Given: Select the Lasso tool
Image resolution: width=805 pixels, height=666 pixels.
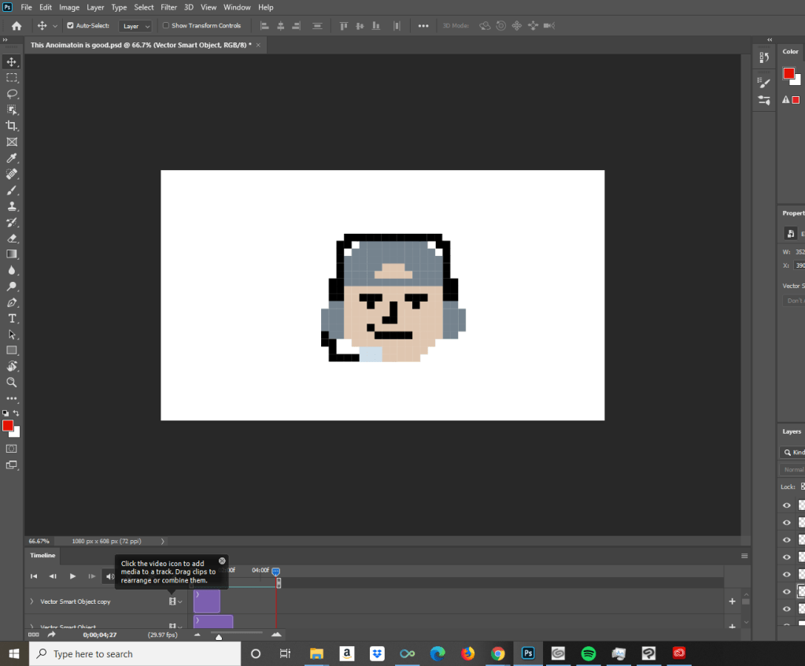Looking at the screenshot, I should [x=12, y=94].
